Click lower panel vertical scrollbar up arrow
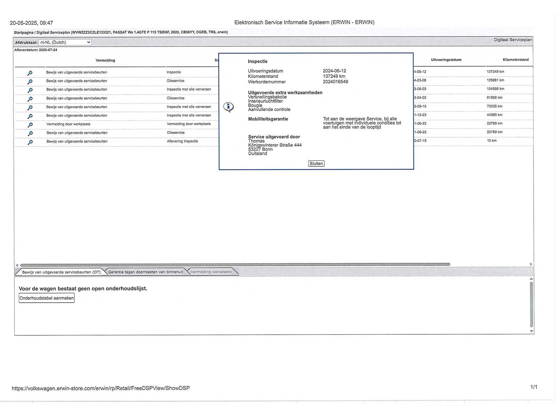Viewport: 557px width, 417px height. coord(531,279)
